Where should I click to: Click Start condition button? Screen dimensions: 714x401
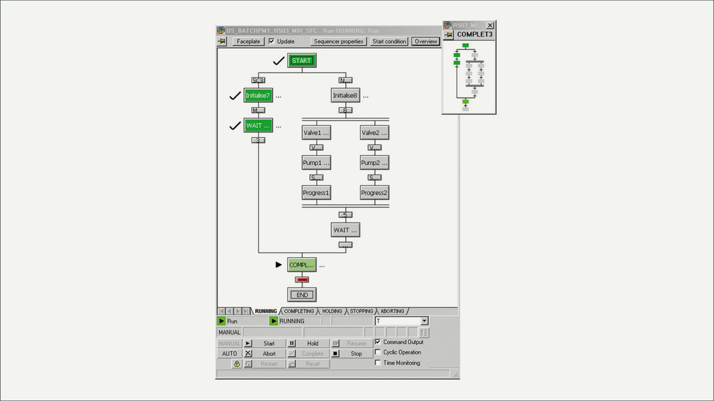(x=389, y=41)
